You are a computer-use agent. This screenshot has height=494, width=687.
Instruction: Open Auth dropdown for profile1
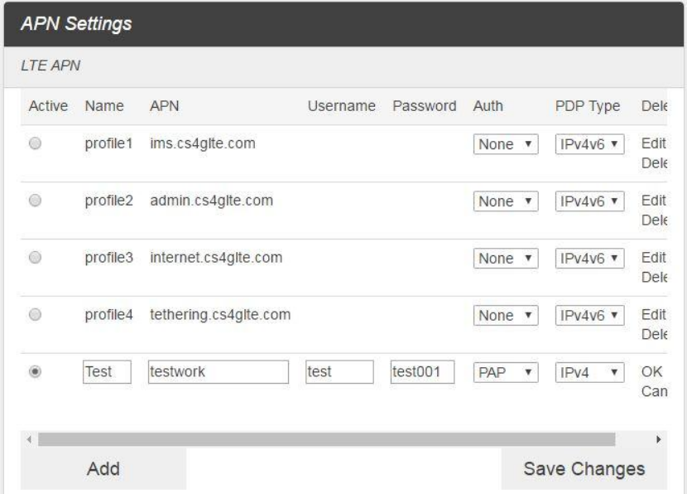(x=506, y=144)
